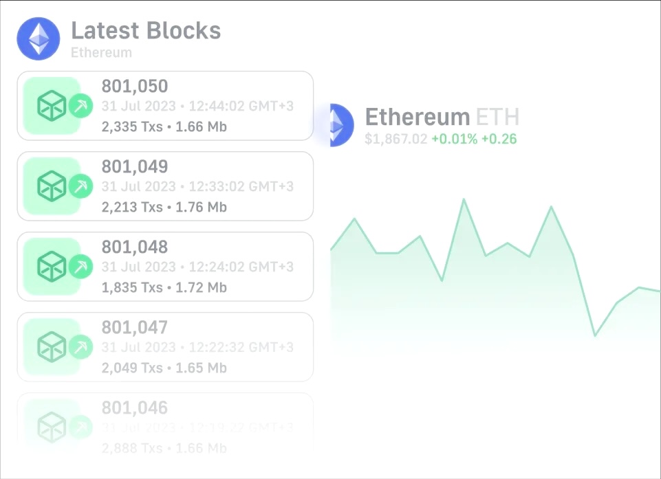Click the pickaxe miner icon on block 801,050

coord(80,107)
